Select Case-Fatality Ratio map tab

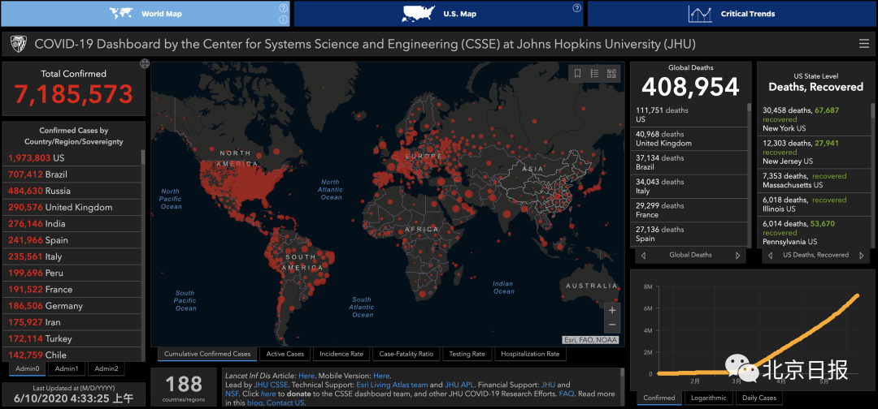pyautogui.click(x=406, y=355)
